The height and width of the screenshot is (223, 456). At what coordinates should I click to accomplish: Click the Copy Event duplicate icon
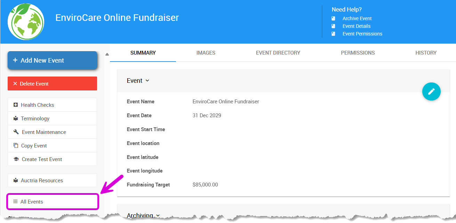[x=16, y=145]
